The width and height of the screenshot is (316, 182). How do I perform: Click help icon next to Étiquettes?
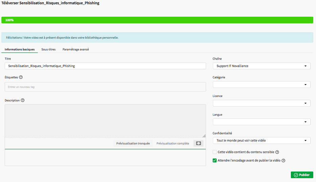[x=21, y=77]
